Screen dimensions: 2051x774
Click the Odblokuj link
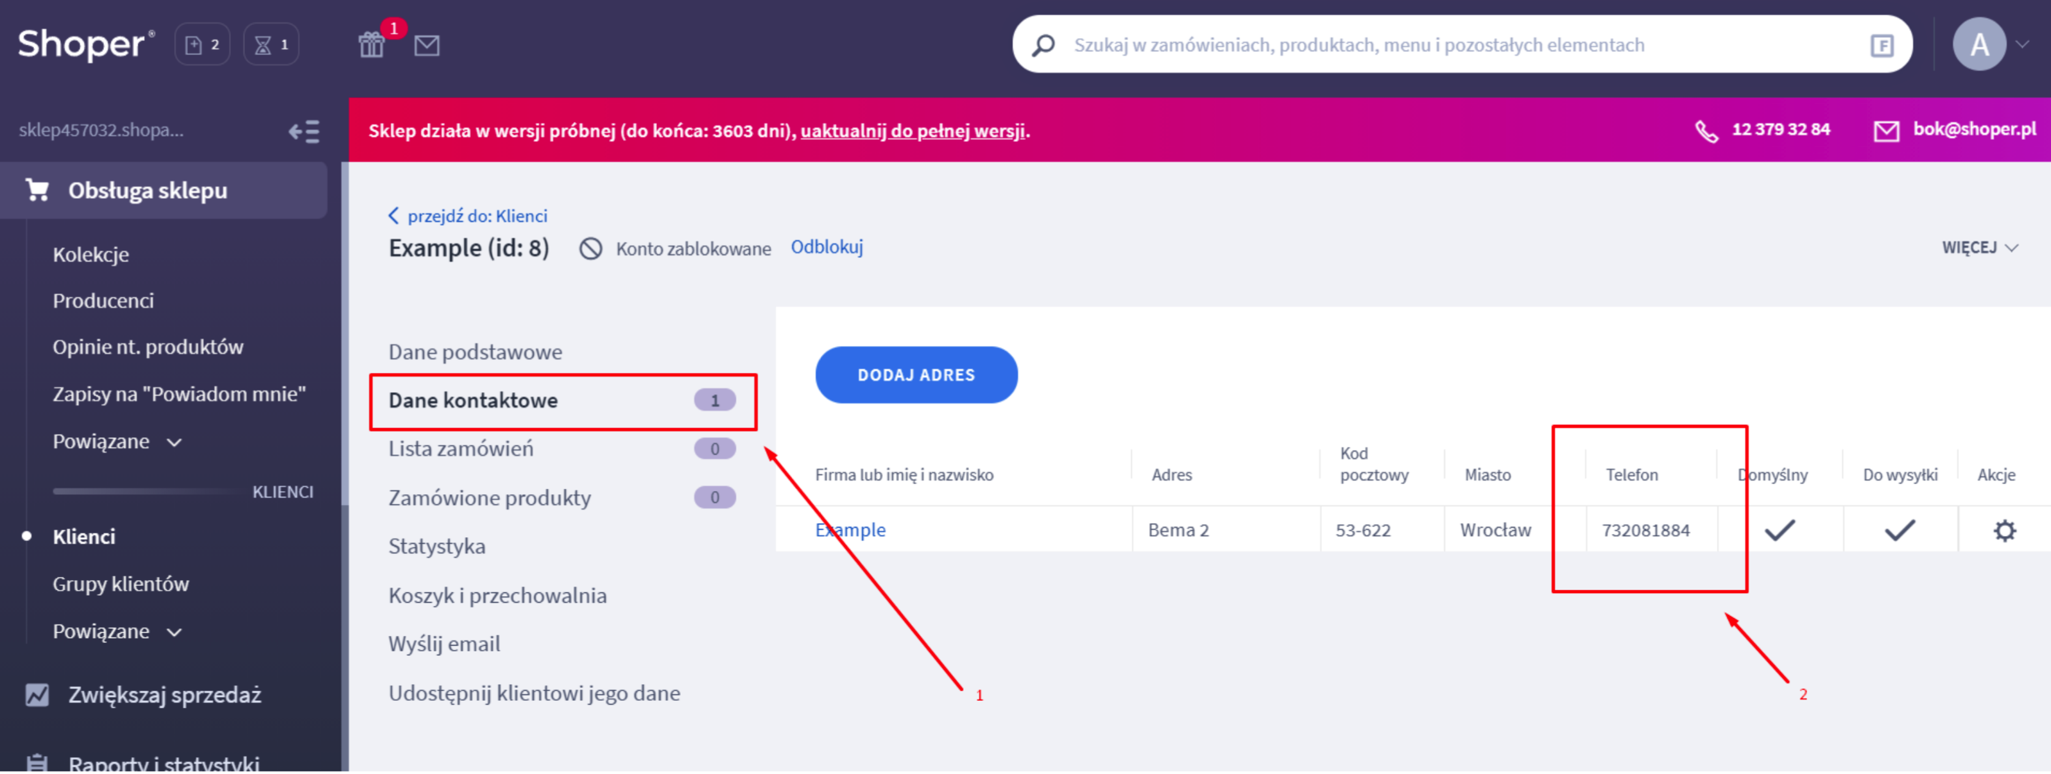pyautogui.click(x=827, y=248)
